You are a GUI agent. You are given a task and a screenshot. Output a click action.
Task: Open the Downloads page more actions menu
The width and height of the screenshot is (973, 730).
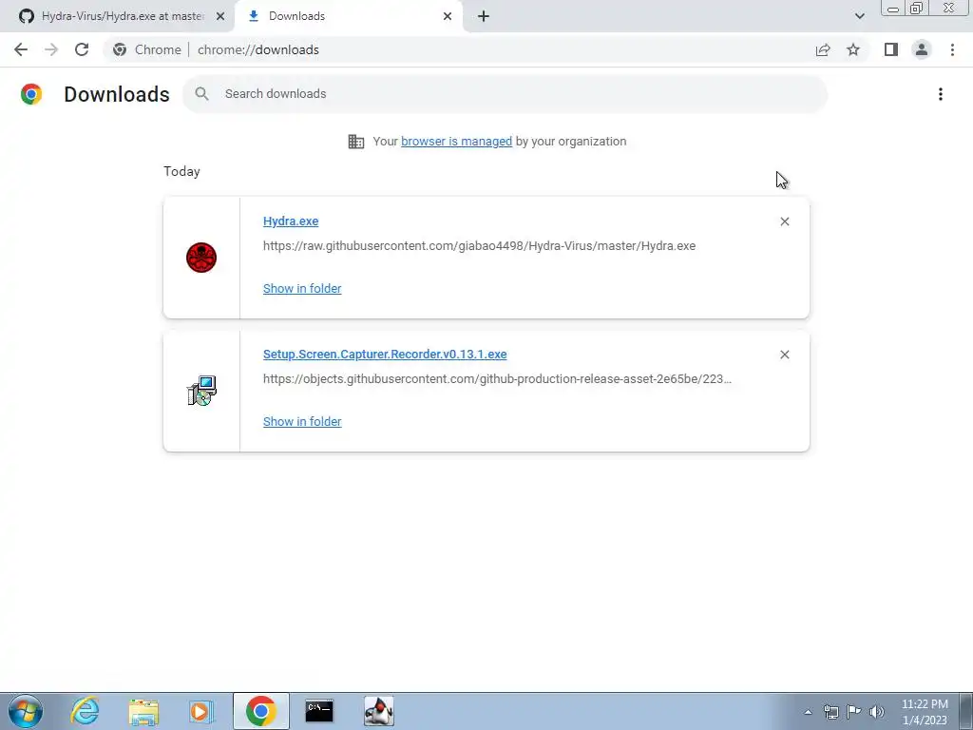coord(941,94)
